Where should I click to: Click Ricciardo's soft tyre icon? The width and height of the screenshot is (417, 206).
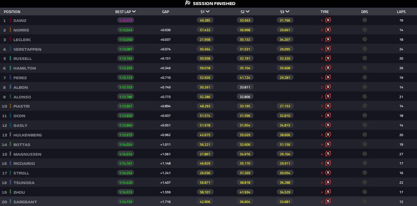click(328, 163)
